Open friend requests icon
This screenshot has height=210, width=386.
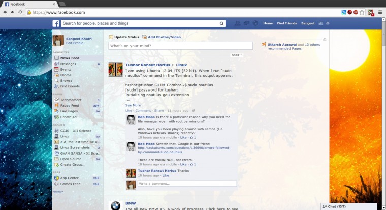point(237,23)
